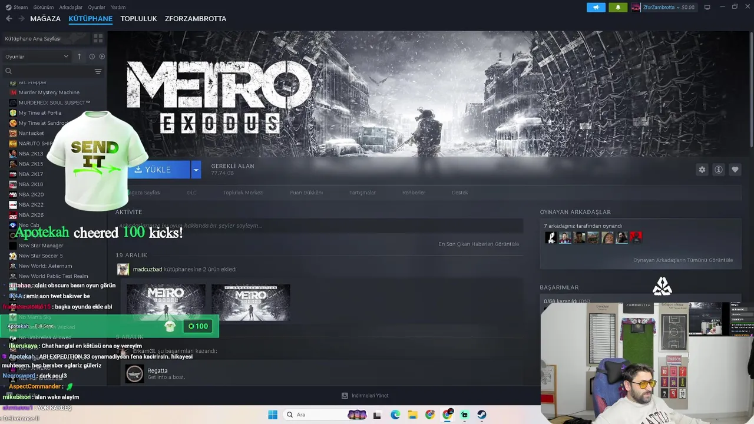
Task: Click the Windows taskbar Ara search box
Action: [326, 415]
